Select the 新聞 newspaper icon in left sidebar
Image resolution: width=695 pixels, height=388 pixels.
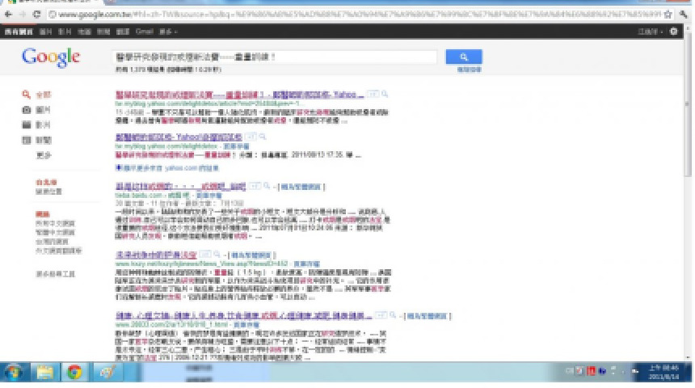(x=27, y=140)
